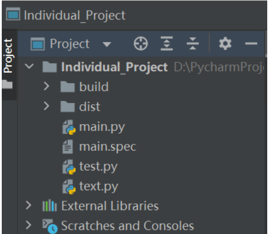Click the Select Opened File crosshair icon
This screenshot has width=269, height=234.
coord(140,44)
